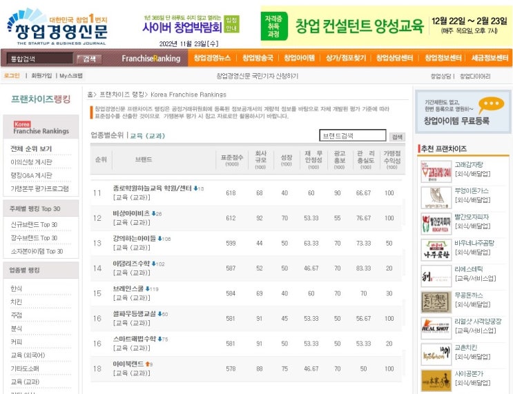Click the 창업다이어리 link
513x394 pixels.
pos(475,76)
